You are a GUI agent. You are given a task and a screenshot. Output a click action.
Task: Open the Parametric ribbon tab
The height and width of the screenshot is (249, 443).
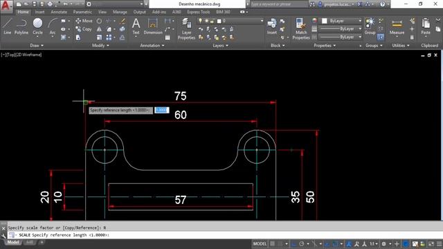point(82,12)
